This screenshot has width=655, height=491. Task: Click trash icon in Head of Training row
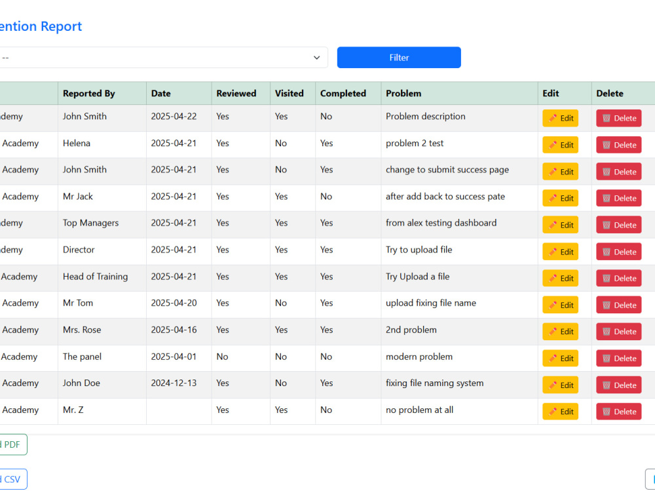click(x=607, y=279)
